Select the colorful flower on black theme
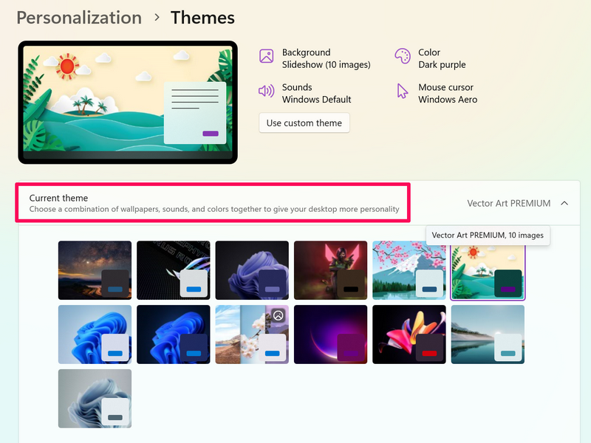The width and height of the screenshot is (591, 443). [409, 334]
